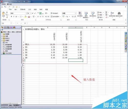Image resolution: width=128 pixels, height=109 pixels.
Task: Click the increase indent icon
Action: click(x=48, y=17)
